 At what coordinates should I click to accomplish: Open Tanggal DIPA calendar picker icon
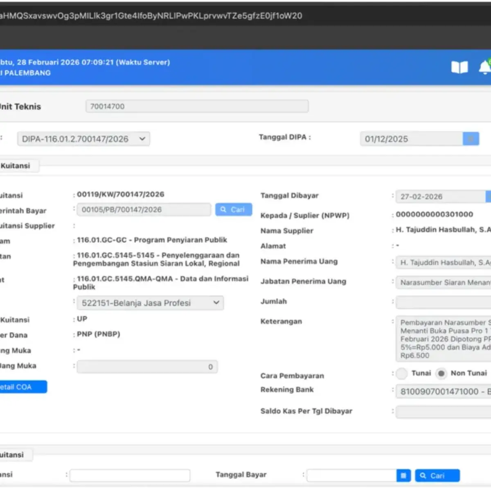[471, 139]
